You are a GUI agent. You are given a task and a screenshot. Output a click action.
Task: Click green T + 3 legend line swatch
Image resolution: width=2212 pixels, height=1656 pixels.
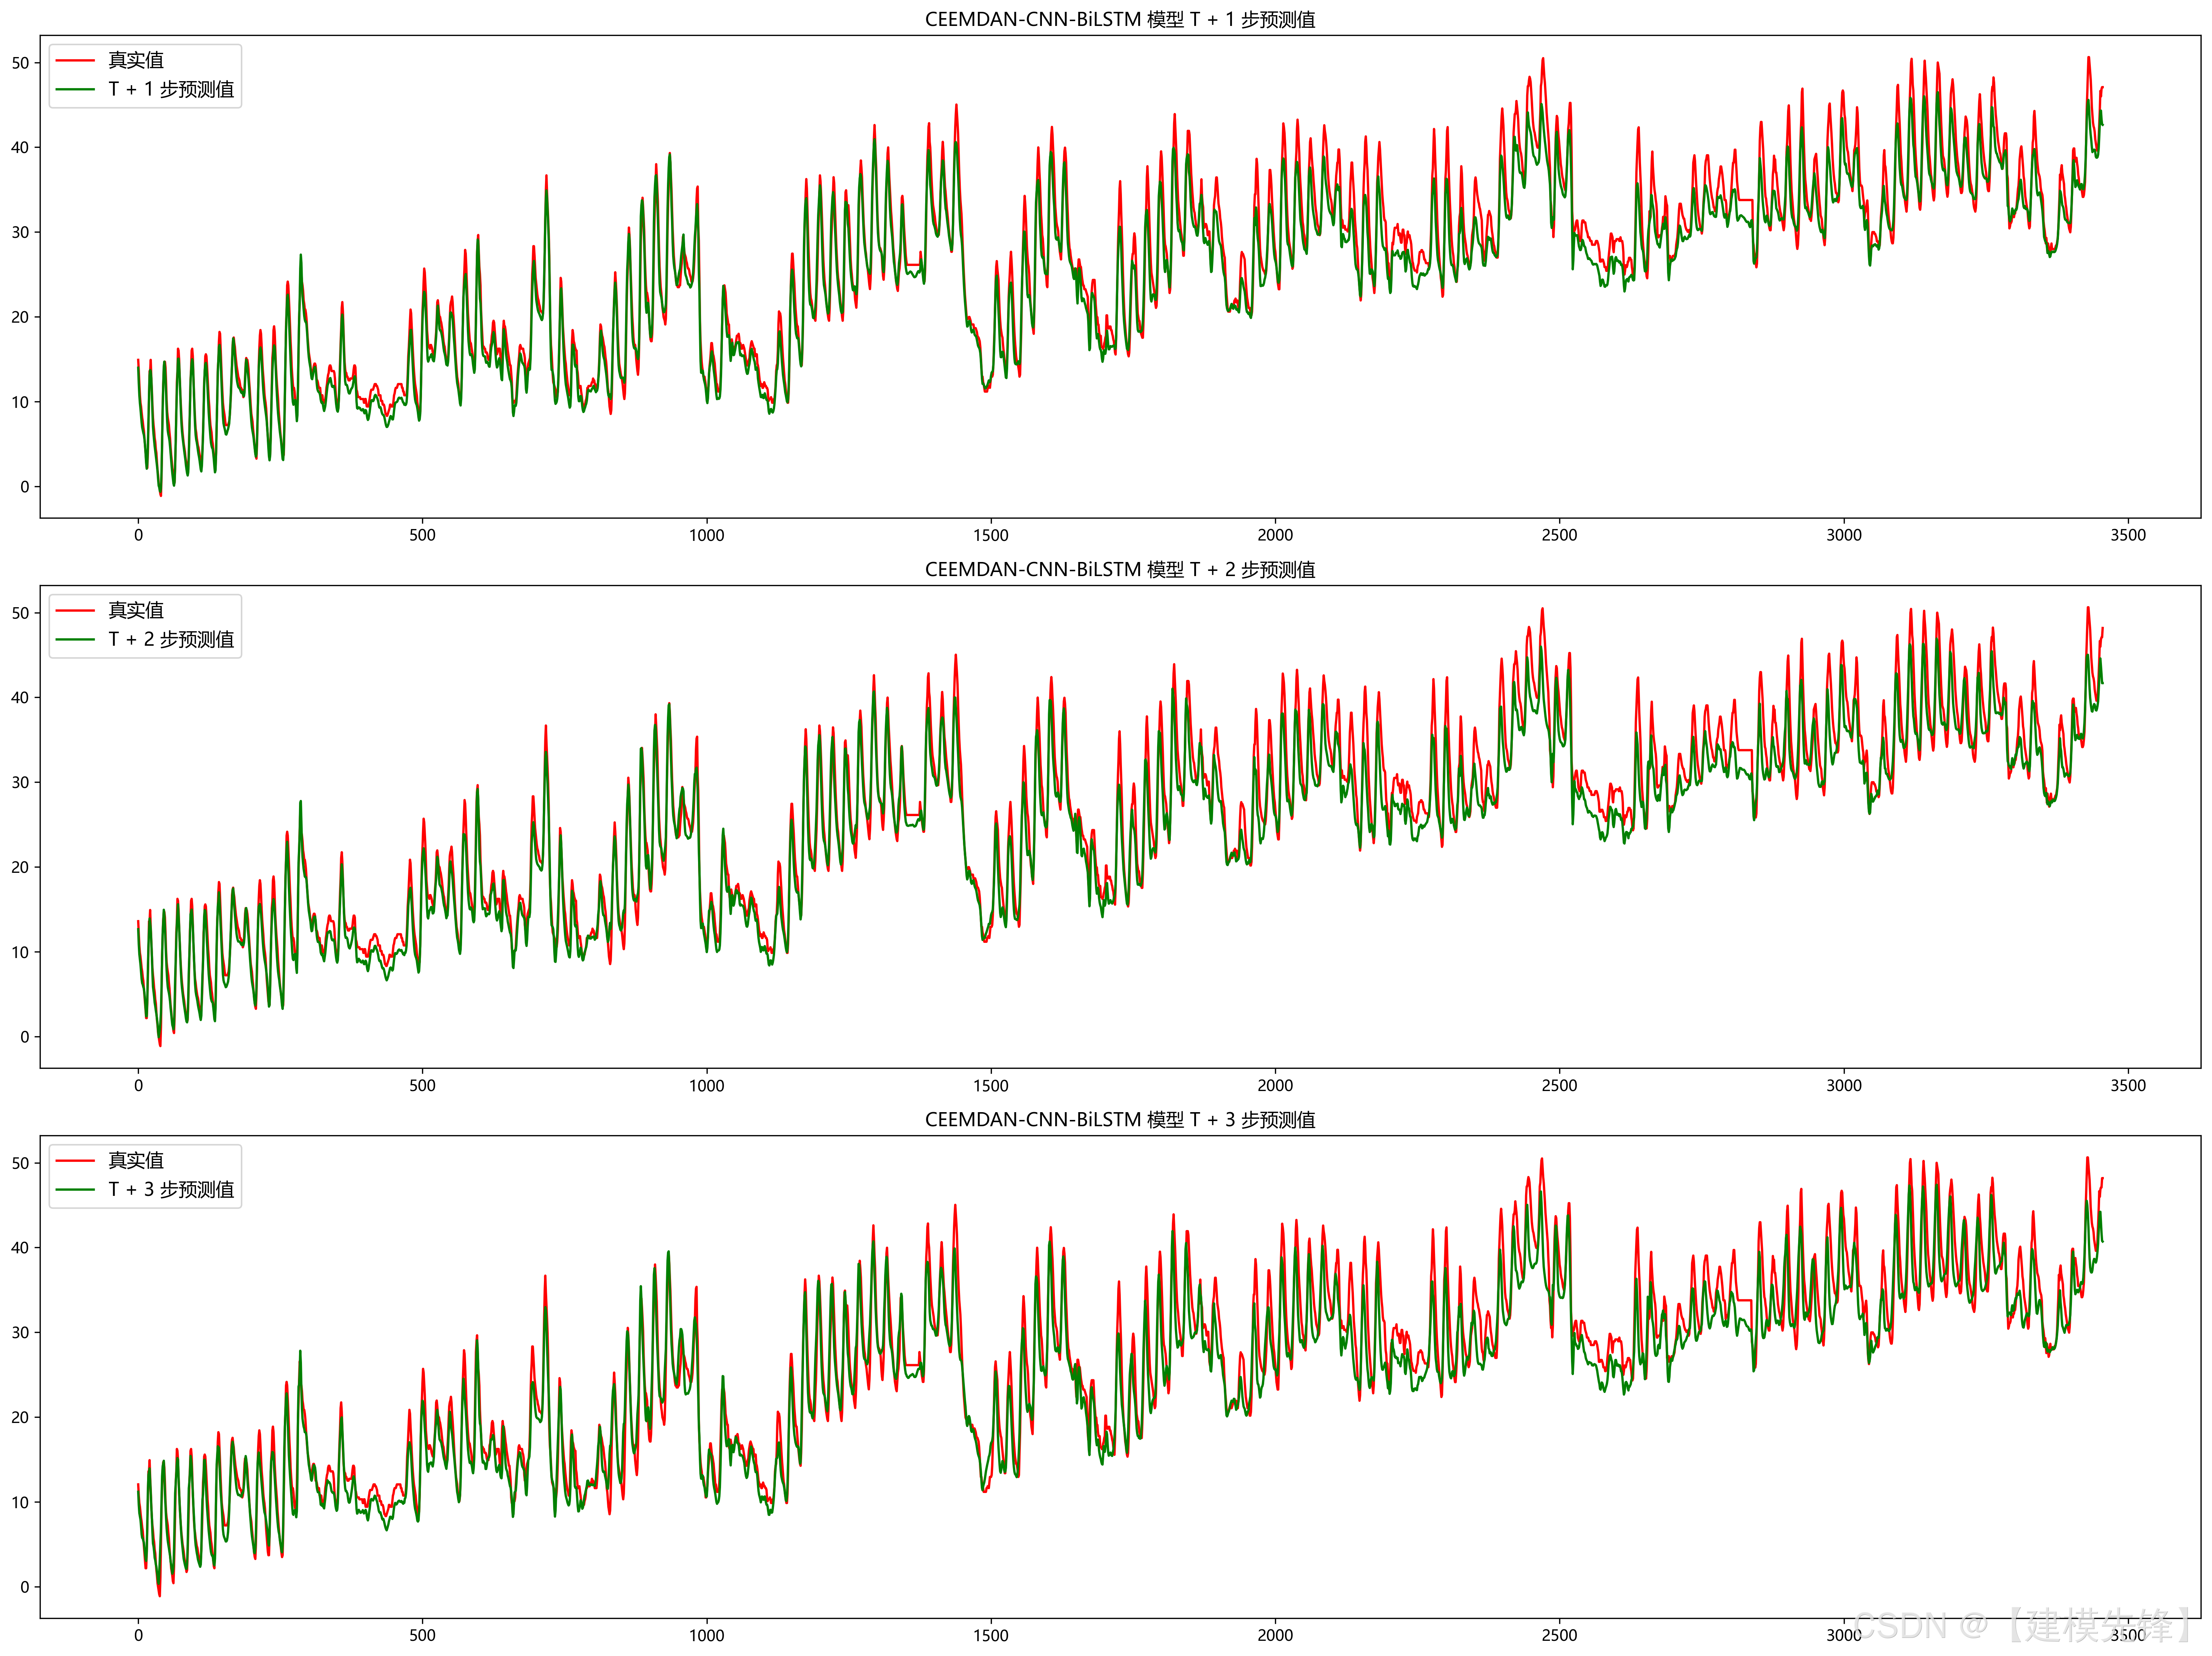click(x=75, y=1190)
